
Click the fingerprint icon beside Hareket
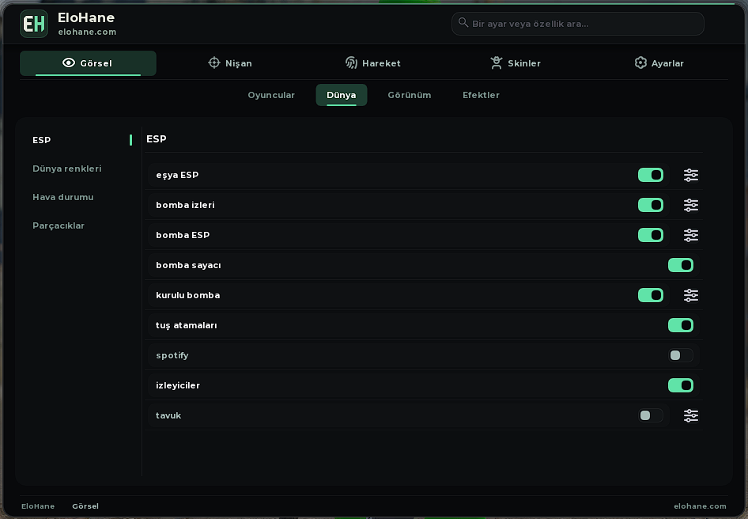point(351,63)
